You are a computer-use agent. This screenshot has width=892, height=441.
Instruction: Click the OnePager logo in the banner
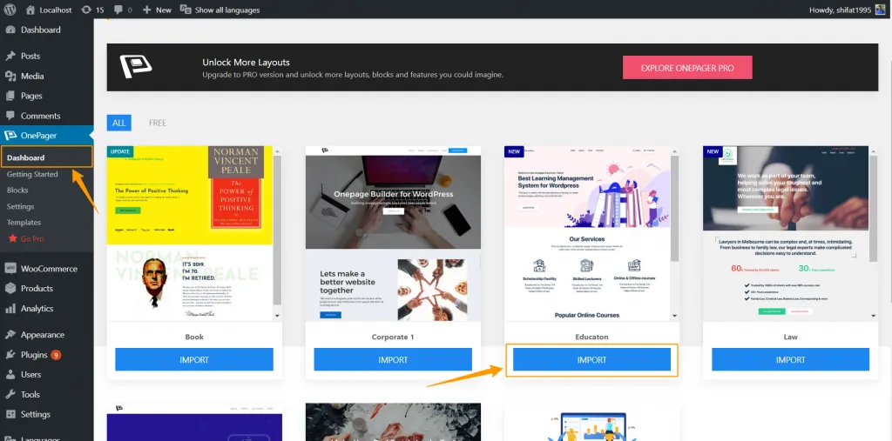136,67
